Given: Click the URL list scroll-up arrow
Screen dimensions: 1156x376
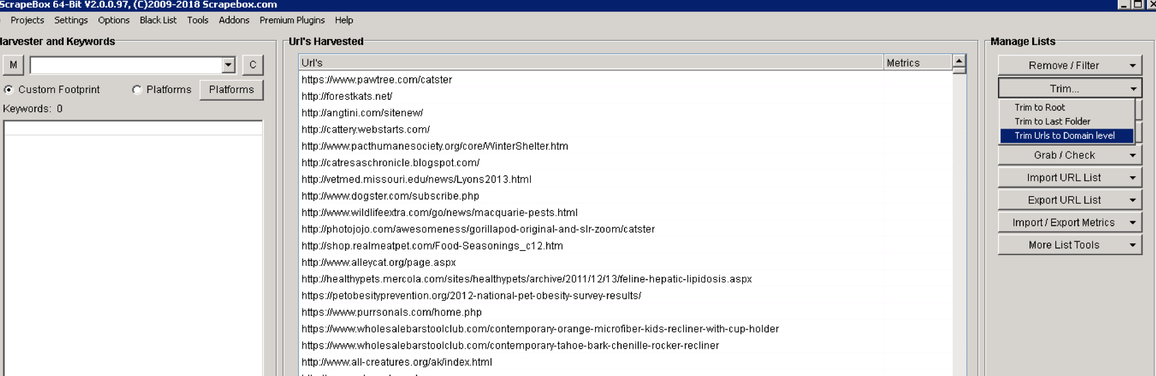Looking at the screenshot, I should [x=959, y=61].
